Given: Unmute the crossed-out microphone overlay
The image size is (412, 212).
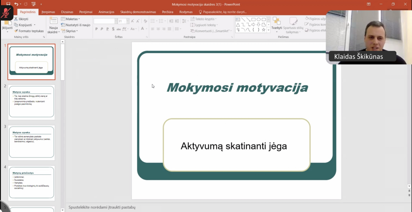Looking at the screenshot, I should coord(6,13).
